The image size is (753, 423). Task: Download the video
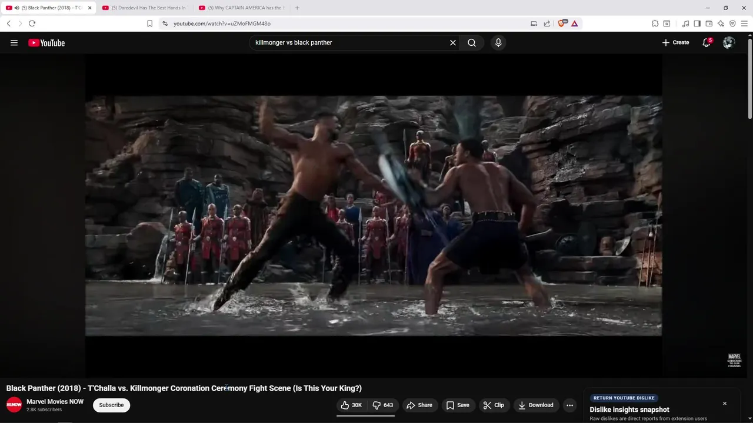[x=536, y=405]
